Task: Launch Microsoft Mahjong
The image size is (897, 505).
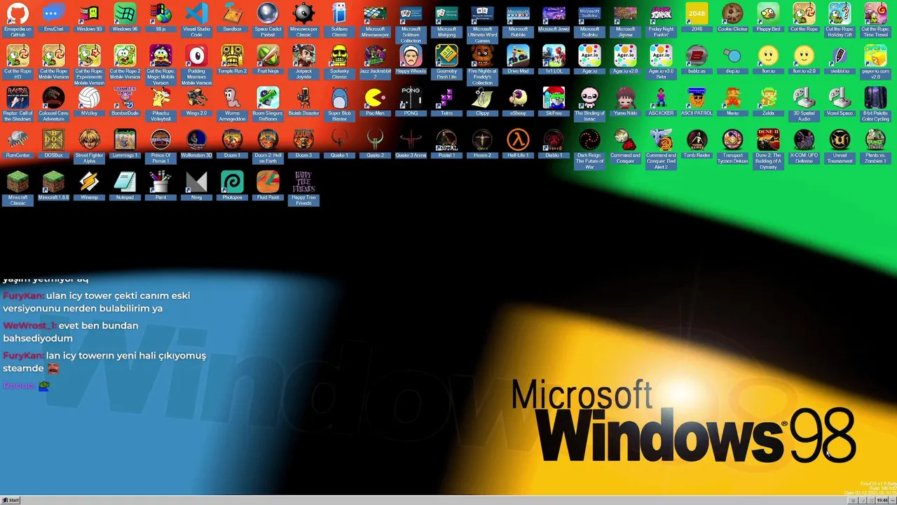Action: 446,21
